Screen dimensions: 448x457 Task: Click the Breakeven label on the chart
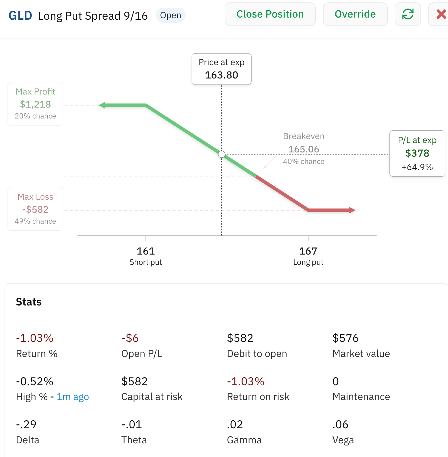point(303,136)
